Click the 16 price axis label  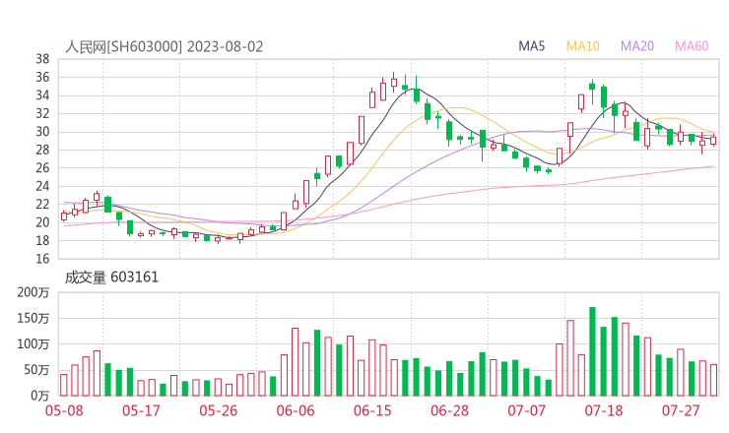(42, 258)
